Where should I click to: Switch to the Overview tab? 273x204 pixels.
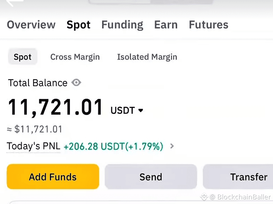click(31, 25)
